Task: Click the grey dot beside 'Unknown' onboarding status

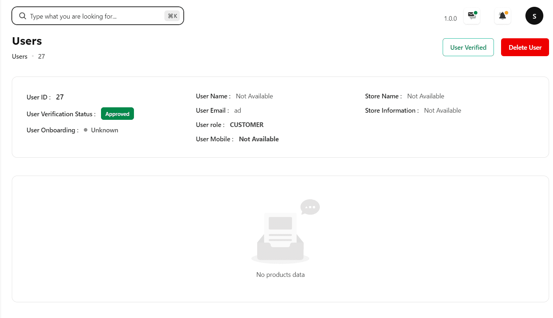Action: point(86,130)
